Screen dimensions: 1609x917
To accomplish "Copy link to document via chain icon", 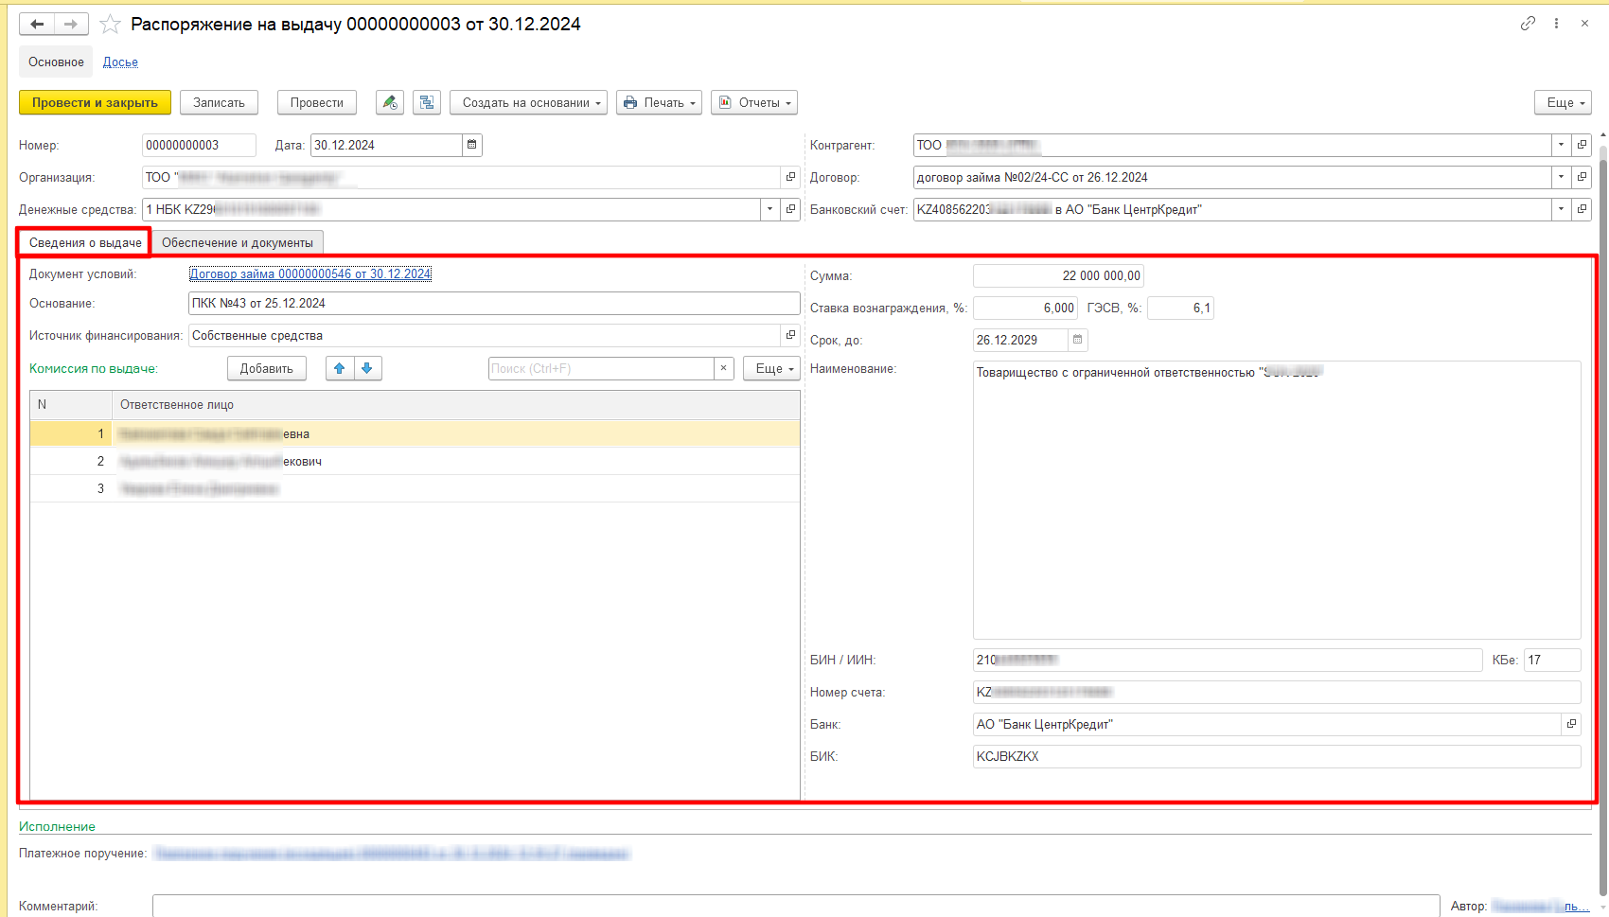I will pyautogui.click(x=1528, y=24).
